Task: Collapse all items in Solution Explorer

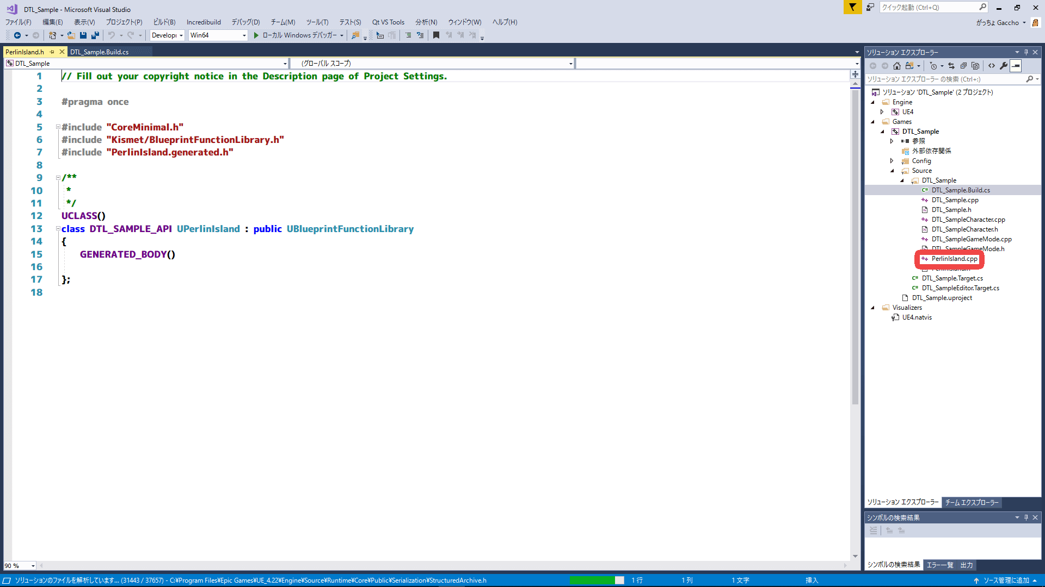Action: 963,66
